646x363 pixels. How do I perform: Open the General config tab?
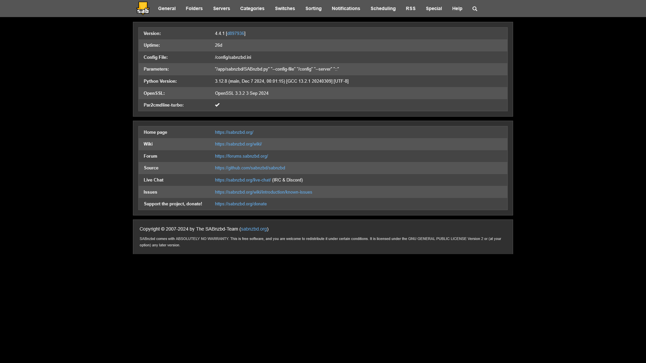(167, 8)
